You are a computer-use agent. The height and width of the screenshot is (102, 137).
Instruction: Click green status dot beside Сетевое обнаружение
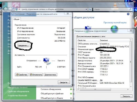[x=71, y=89]
